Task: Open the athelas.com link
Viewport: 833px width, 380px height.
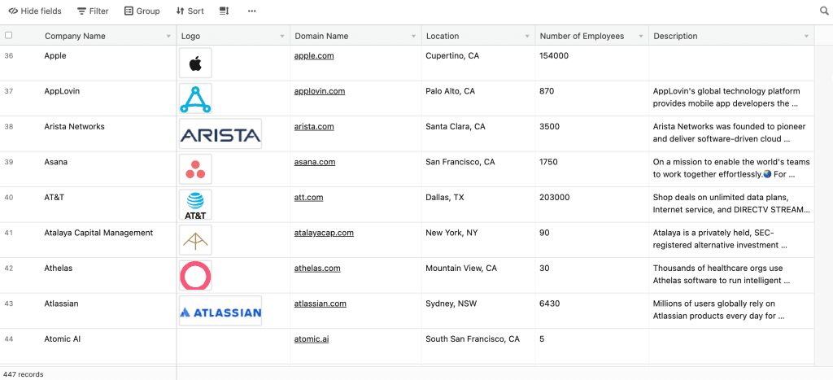Action: (x=317, y=268)
